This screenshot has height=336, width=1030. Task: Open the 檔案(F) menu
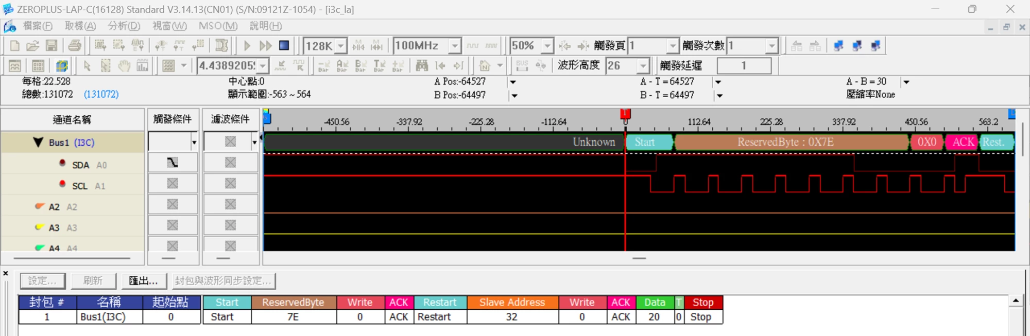point(38,26)
